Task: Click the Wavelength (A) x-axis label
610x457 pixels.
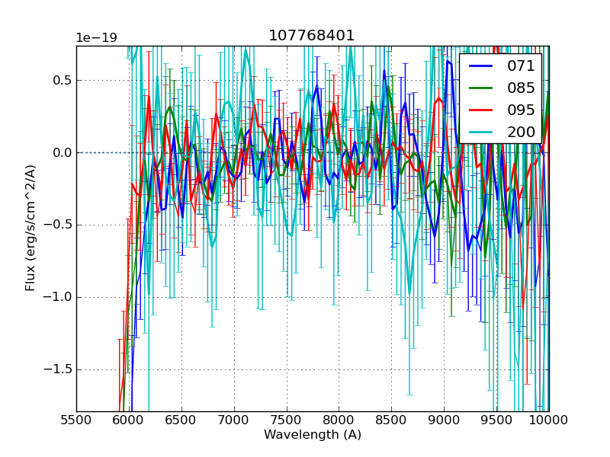Action: pyautogui.click(x=313, y=435)
